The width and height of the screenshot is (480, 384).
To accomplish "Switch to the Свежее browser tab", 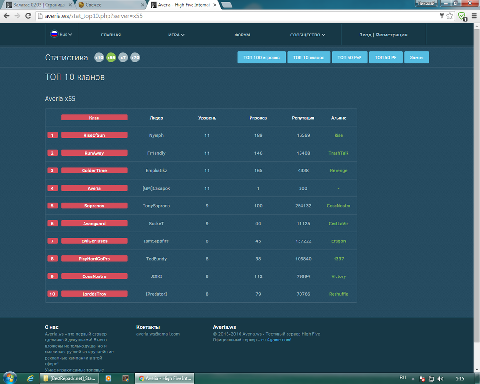I will pyautogui.click(x=110, y=4).
